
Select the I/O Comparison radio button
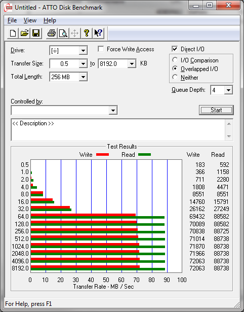coord(175,60)
